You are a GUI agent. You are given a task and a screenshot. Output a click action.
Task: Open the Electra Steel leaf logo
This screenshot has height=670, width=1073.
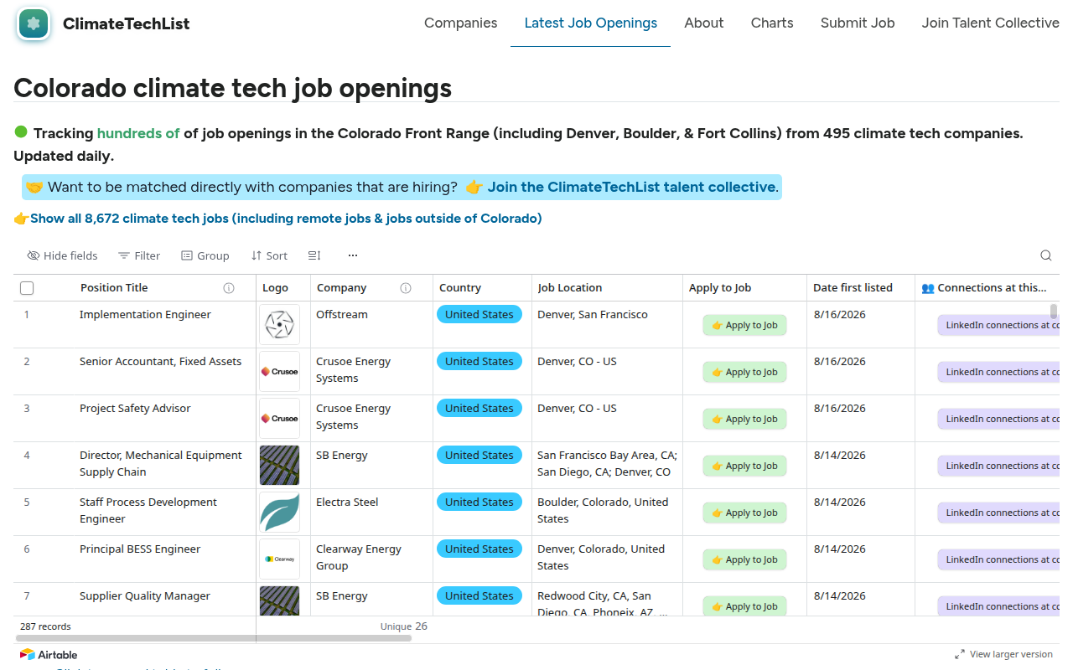(279, 513)
